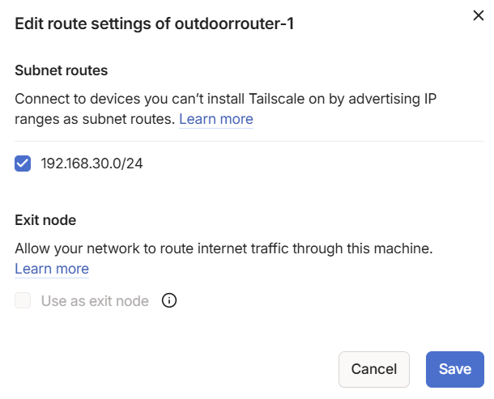
Task: Click the Use as exit node label
Action: [x=95, y=301]
